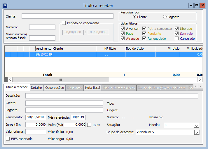Open the Moeda dropdown
Screen dimensions: 208x149
tap(196, 125)
